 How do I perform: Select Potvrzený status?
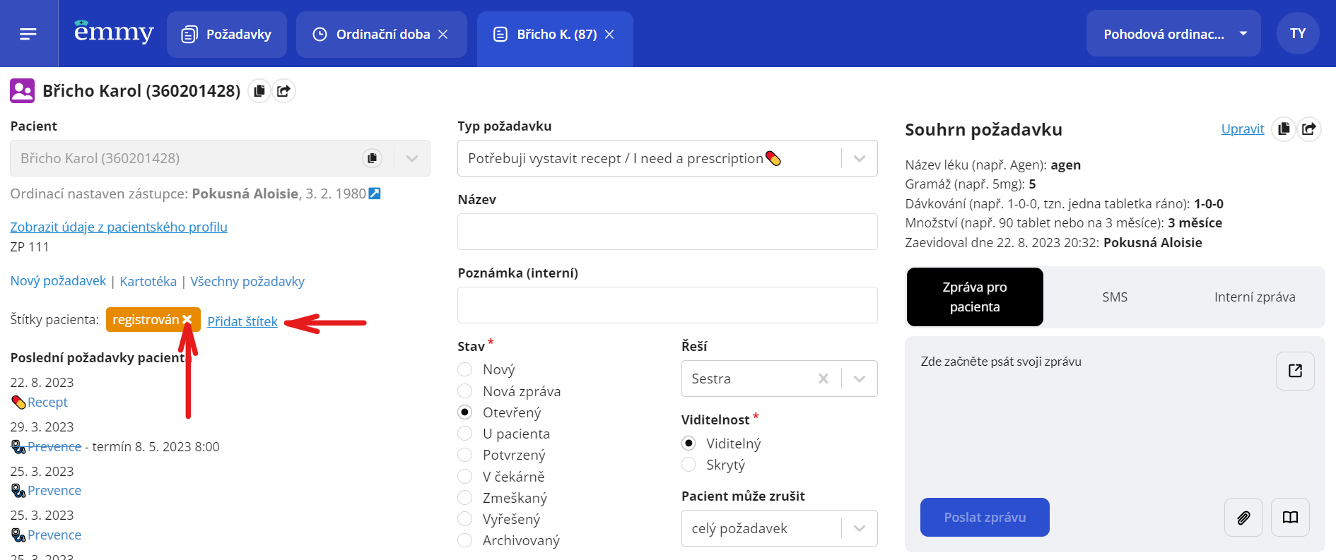coord(465,455)
